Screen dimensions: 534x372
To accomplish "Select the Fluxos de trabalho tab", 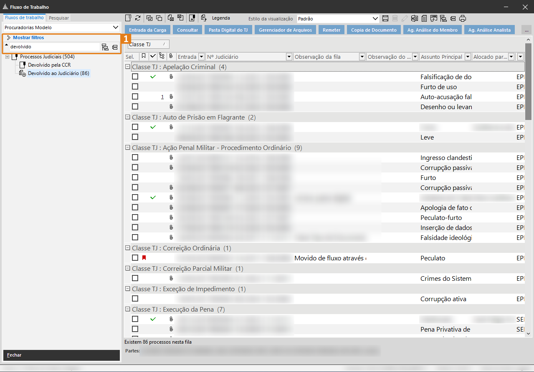I will 24,17.
